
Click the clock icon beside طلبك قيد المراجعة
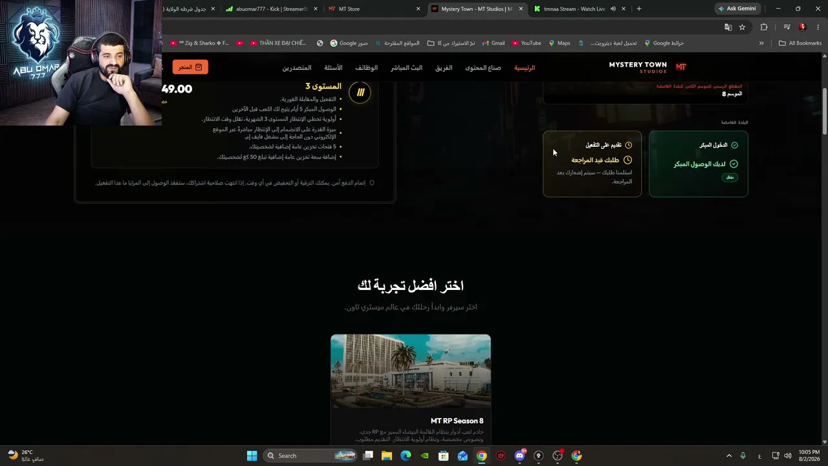pyautogui.click(x=627, y=160)
